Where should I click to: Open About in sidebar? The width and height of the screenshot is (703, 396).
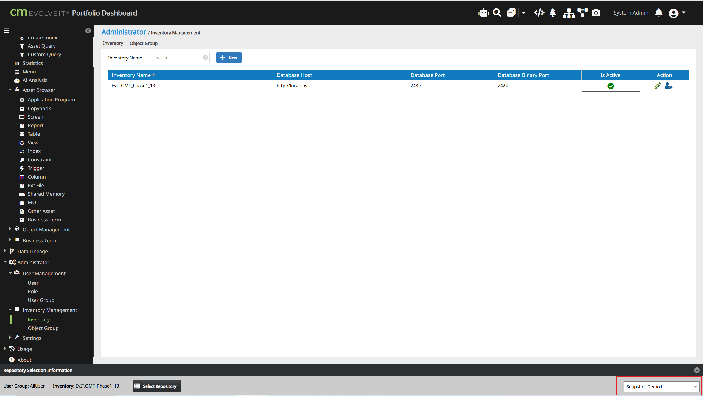[x=24, y=360]
